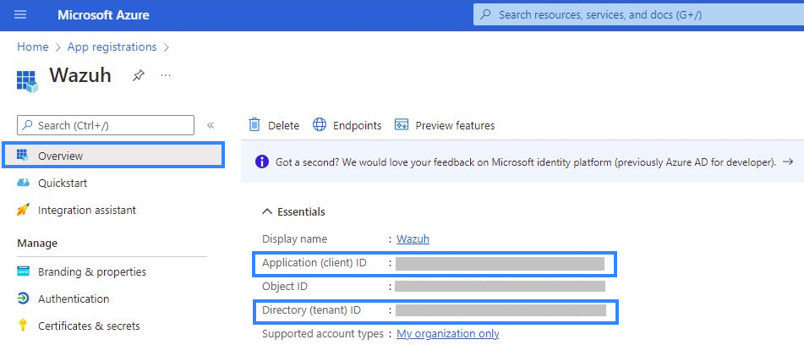
Task: Collapse the sidebar with double chevron
Action: (211, 125)
